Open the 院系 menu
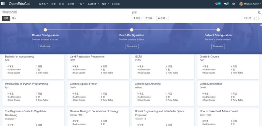 click(x=62, y=4)
